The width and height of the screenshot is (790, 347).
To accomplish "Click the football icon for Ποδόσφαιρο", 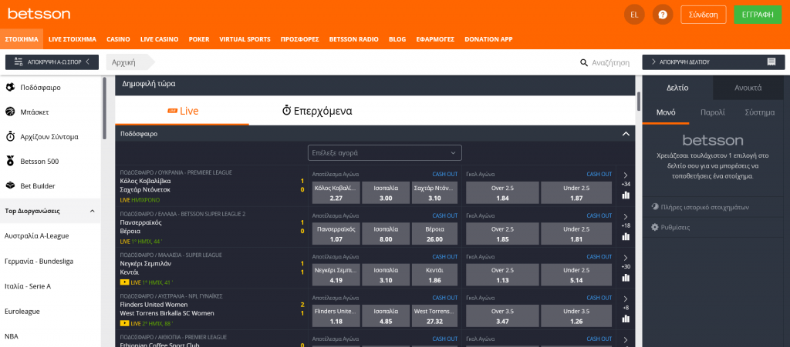I will click(x=10, y=88).
